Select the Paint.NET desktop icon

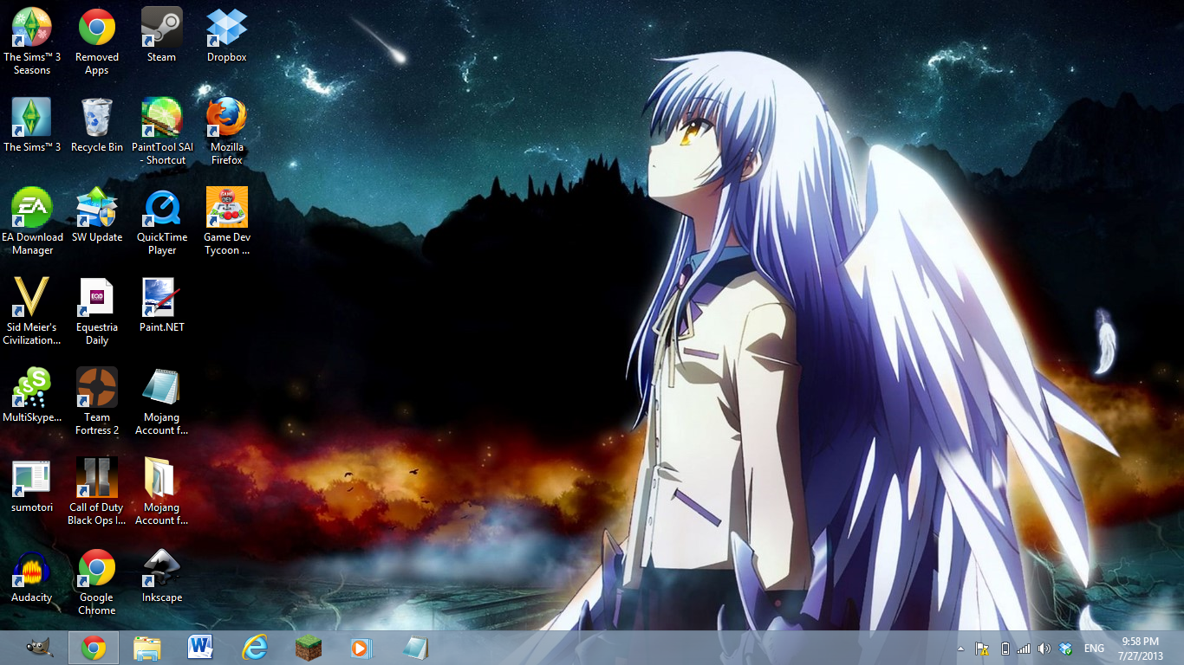point(162,305)
